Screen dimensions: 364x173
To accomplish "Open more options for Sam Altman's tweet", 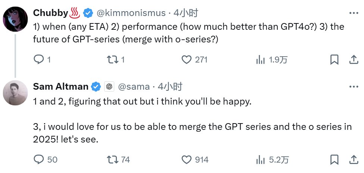I will [x=354, y=87].
